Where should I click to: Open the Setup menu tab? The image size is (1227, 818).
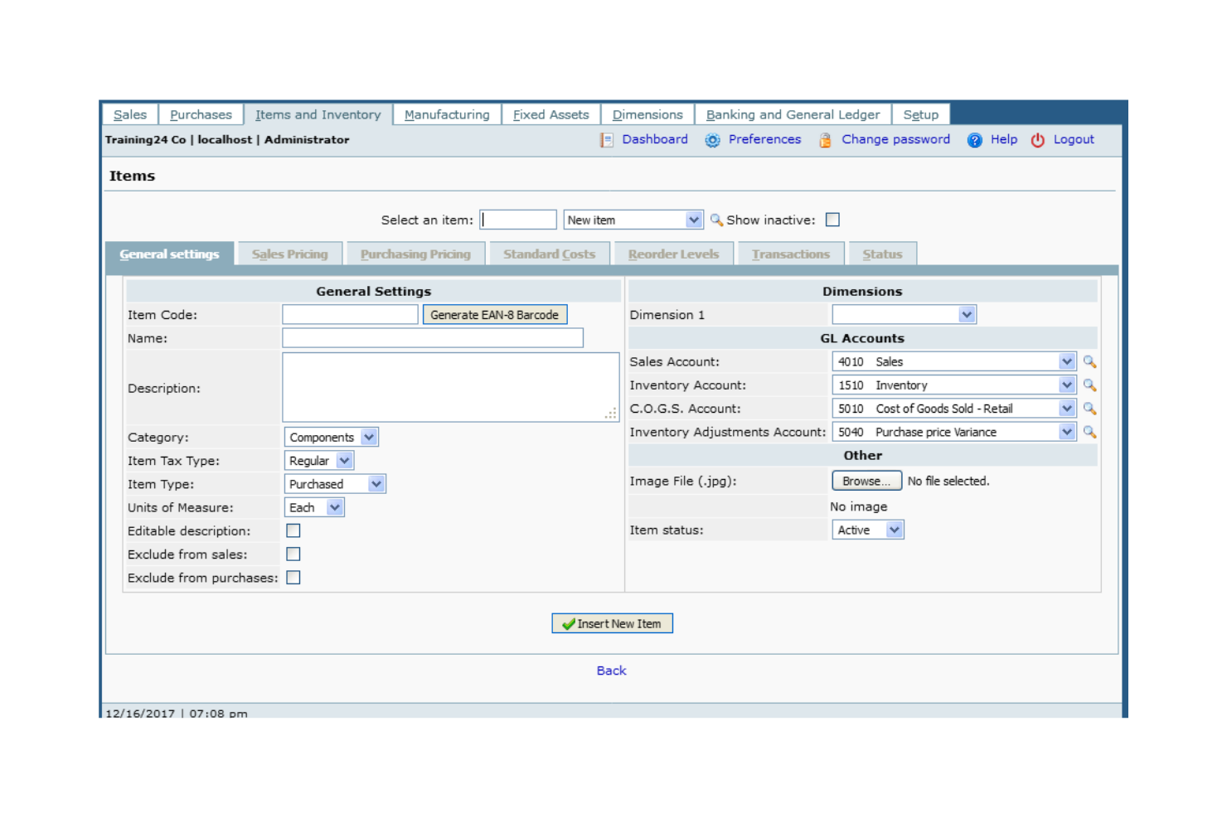point(921,114)
